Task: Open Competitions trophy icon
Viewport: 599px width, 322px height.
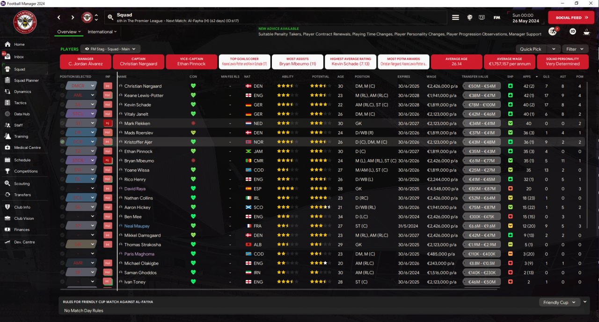Action: click(7, 171)
